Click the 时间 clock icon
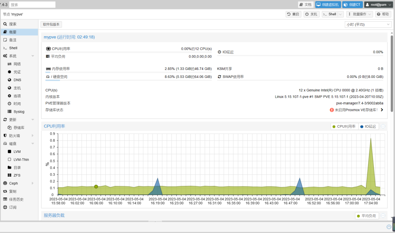 10,104
